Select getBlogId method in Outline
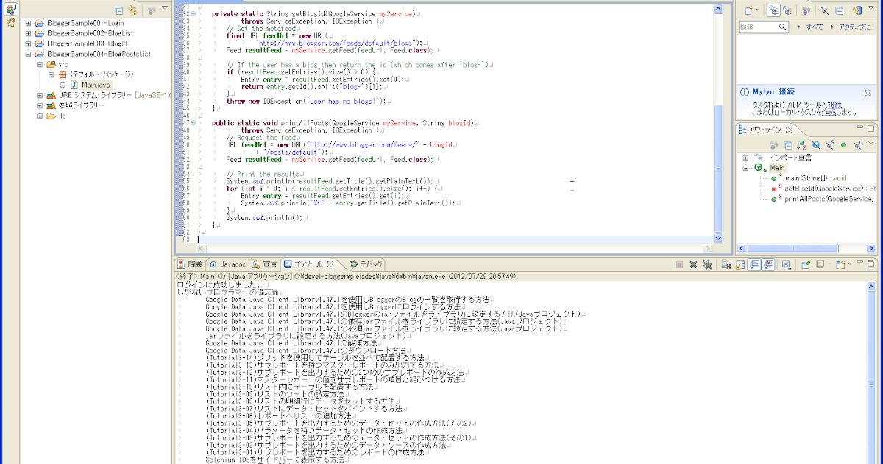883x464 pixels. point(830,189)
